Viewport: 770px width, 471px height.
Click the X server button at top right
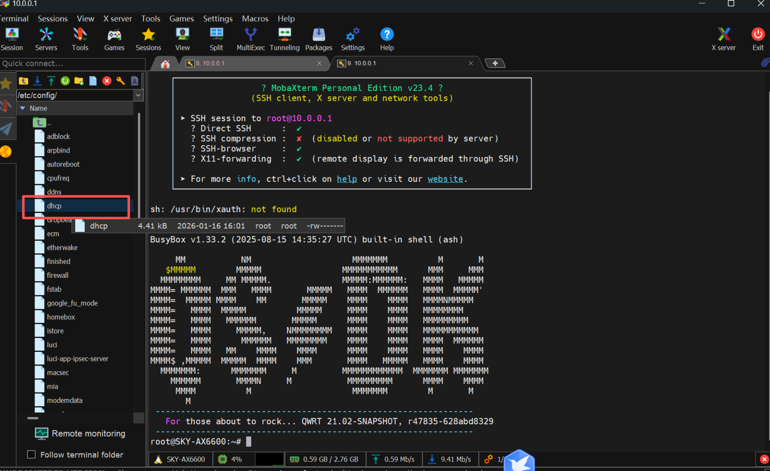tap(723, 39)
